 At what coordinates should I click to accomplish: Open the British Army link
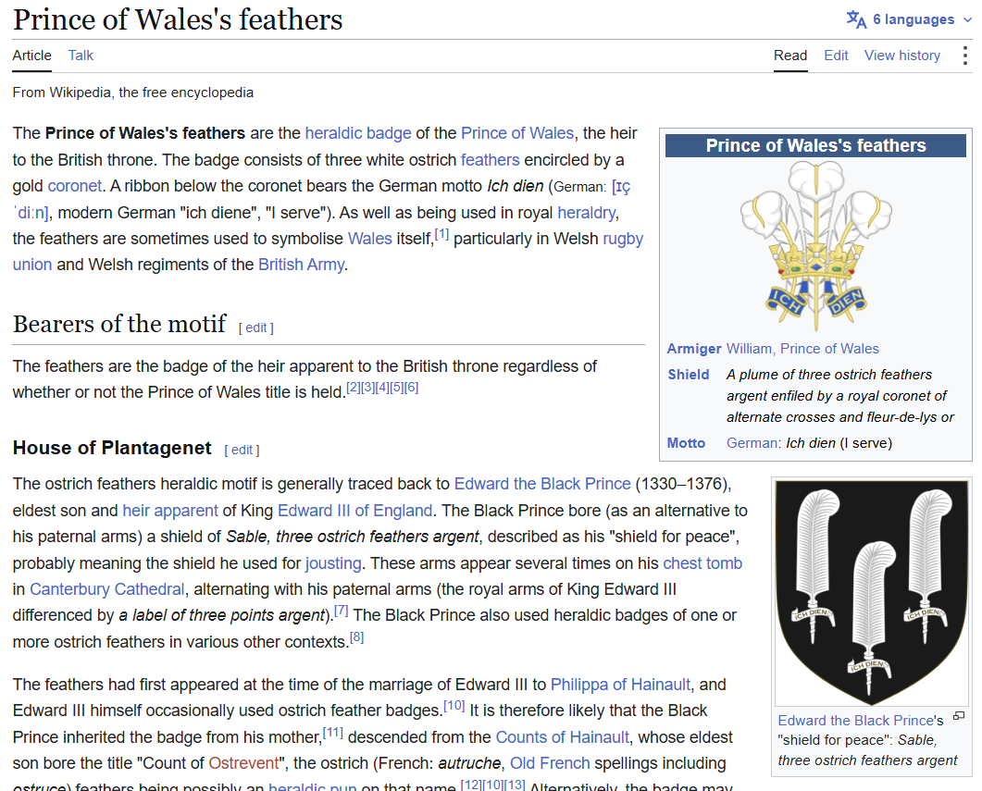click(x=301, y=265)
